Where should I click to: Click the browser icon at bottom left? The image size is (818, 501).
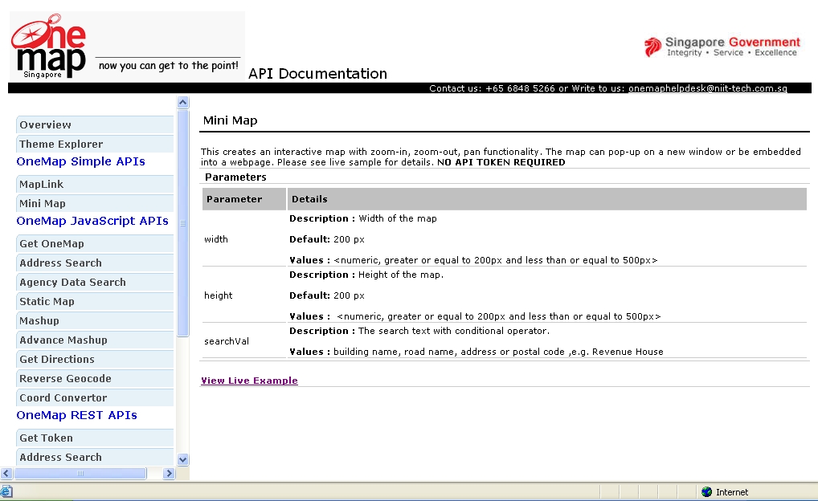pyautogui.click(x=7, y=492)
